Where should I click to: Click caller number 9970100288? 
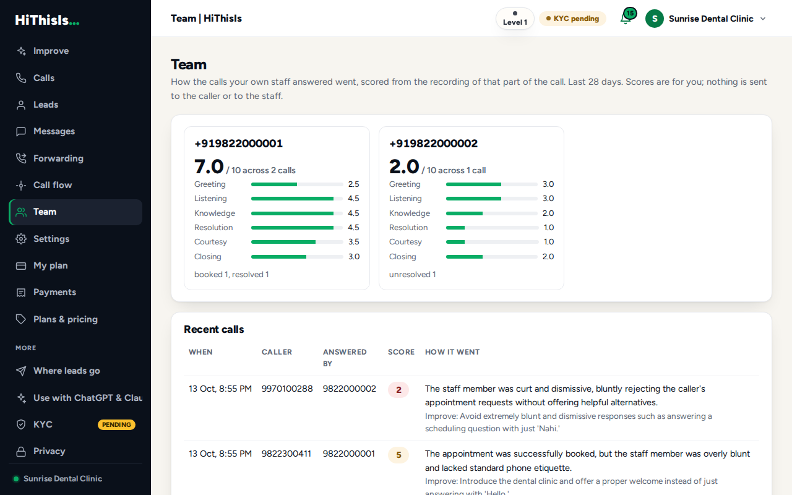[287, 389]
